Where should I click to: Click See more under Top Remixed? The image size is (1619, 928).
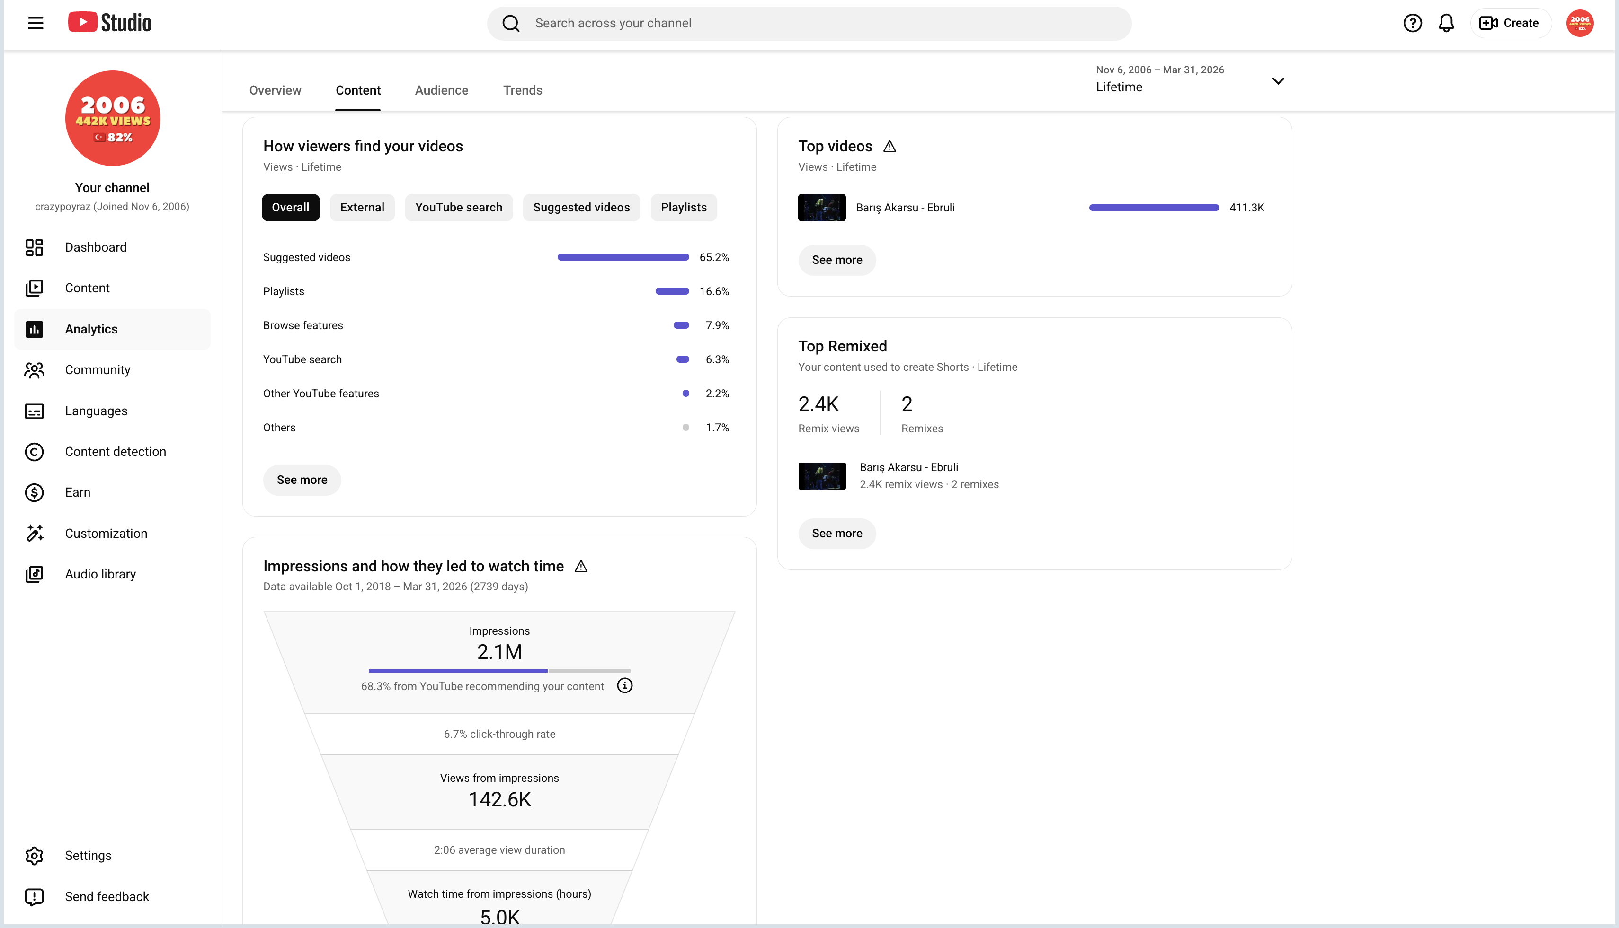837,534
